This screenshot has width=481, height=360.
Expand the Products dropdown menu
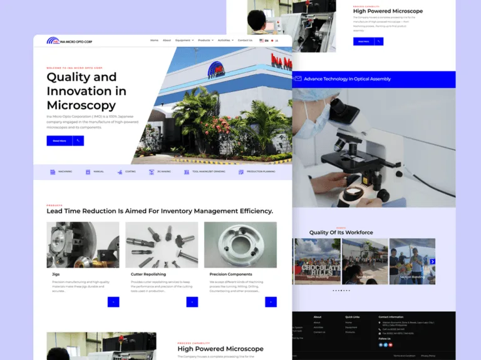[x=205, y=41]
